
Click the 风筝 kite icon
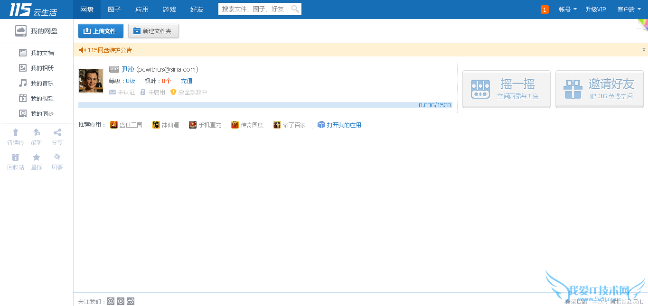point(57,161)
